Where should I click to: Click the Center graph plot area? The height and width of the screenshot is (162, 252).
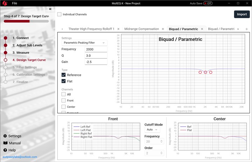coord(212,137)
